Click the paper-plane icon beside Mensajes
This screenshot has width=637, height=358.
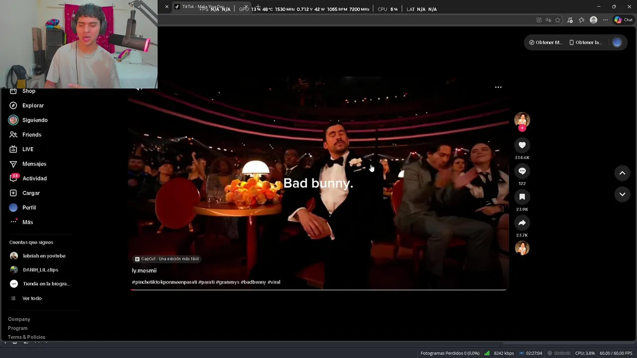click(13, 164)
